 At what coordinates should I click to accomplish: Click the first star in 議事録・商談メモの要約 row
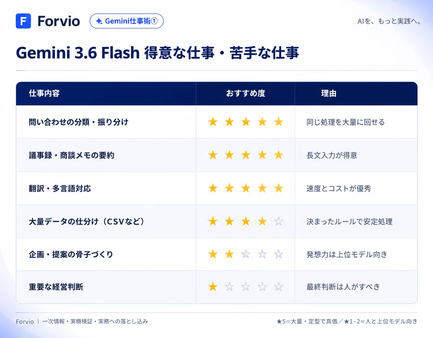pyautogui.click(x=213, y=155)
